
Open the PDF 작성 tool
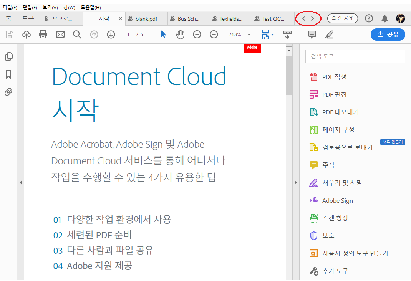328,77
